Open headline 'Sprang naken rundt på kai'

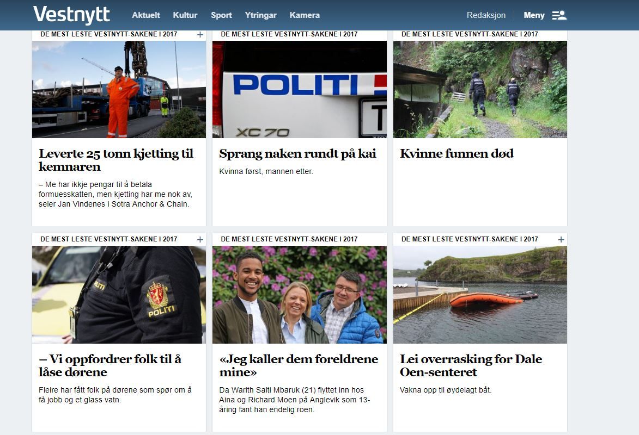coord(297,153)
